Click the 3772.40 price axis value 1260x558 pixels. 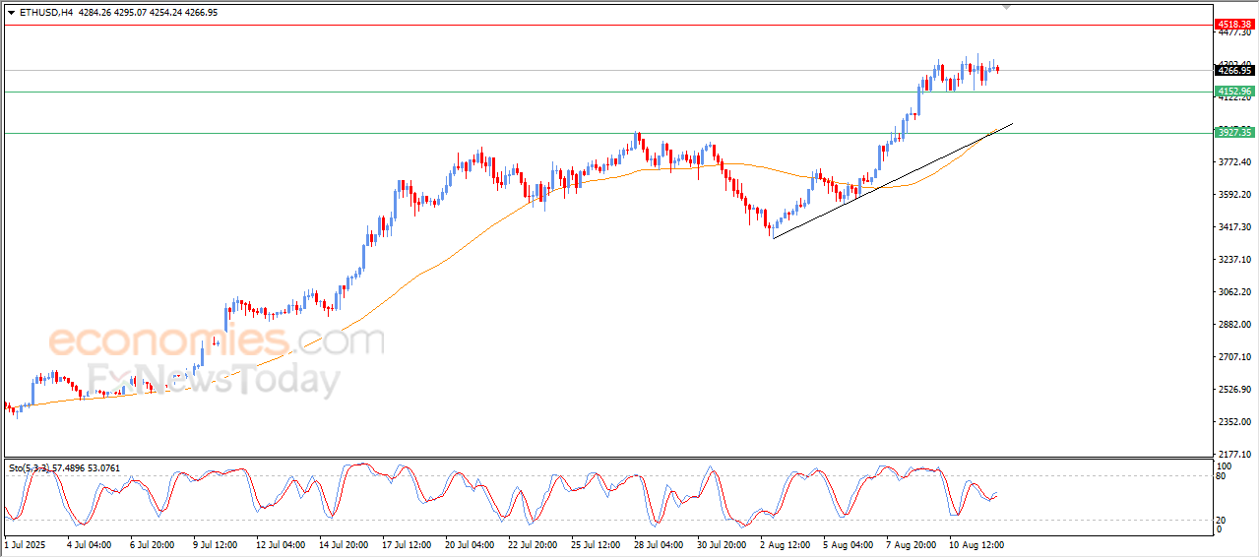[x=1234, y=162]
